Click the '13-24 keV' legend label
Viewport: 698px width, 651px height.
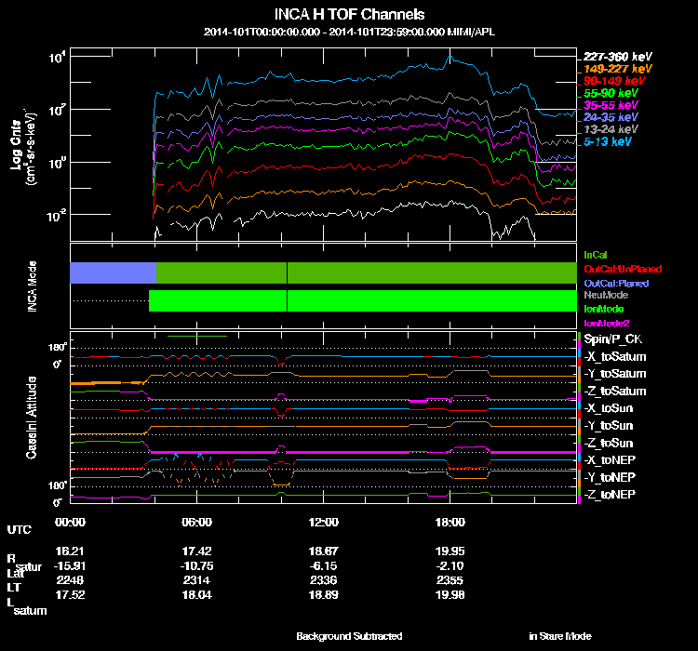tap(611, 129)
